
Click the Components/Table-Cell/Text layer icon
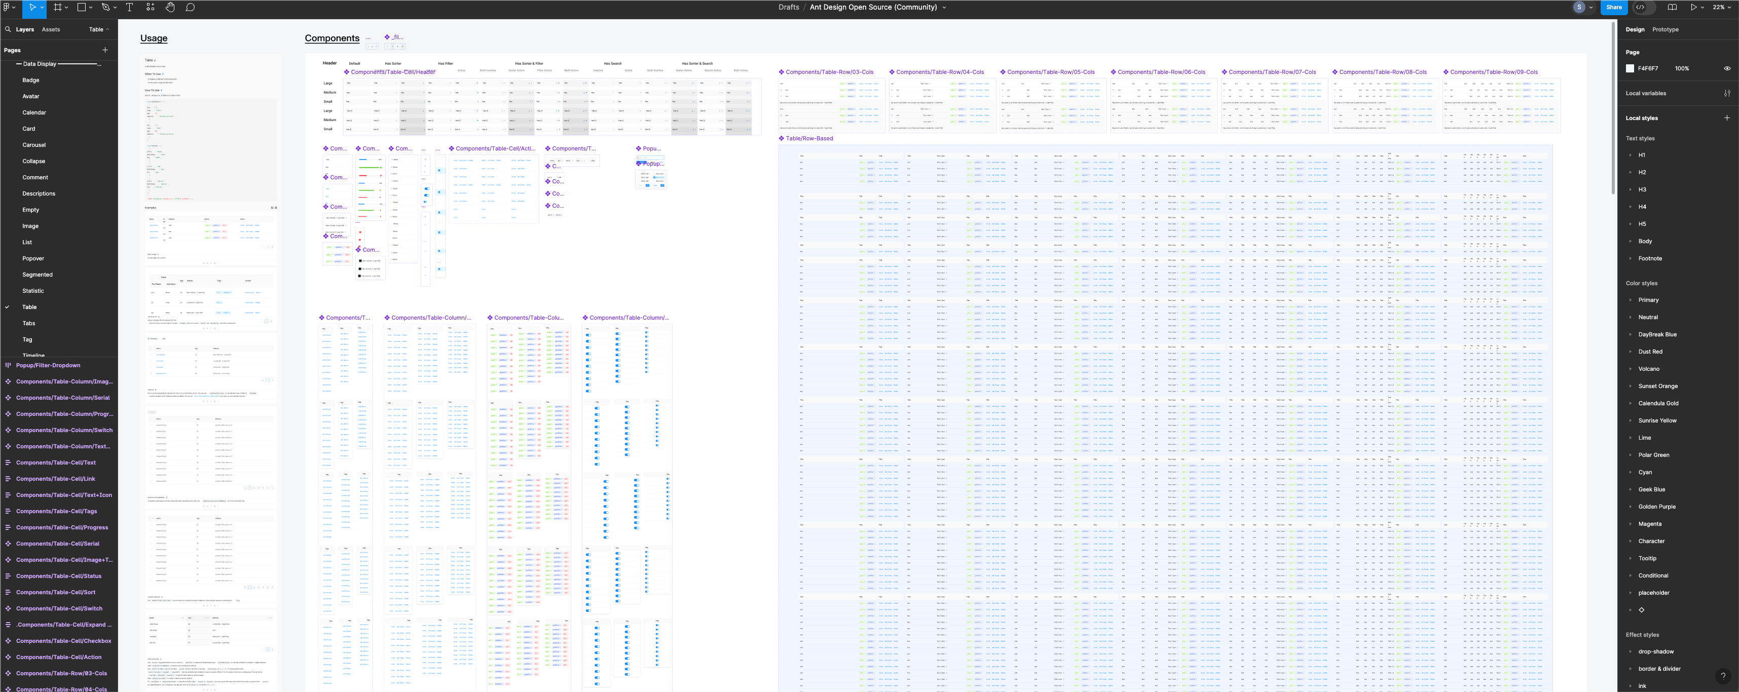point(8,463)
